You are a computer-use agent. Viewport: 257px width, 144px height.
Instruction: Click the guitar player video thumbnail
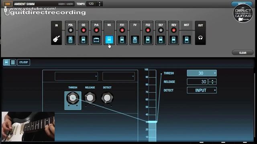[28, 126]
